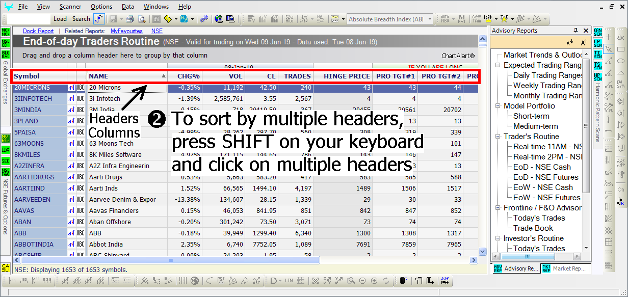Open the Options menu

[101, 7]
